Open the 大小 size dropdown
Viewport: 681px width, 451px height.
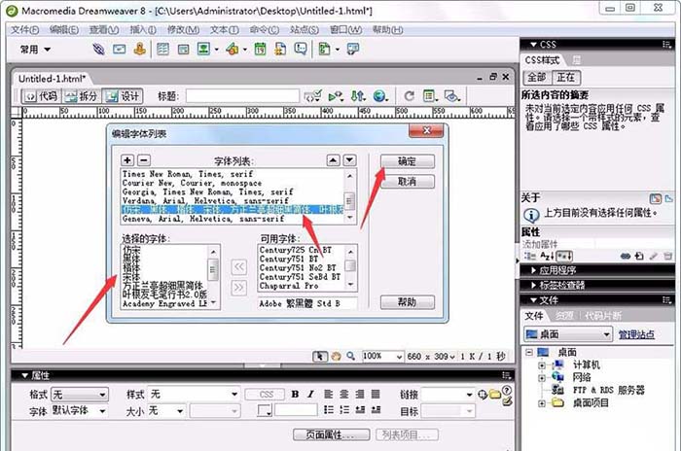[x=166, y=410]
